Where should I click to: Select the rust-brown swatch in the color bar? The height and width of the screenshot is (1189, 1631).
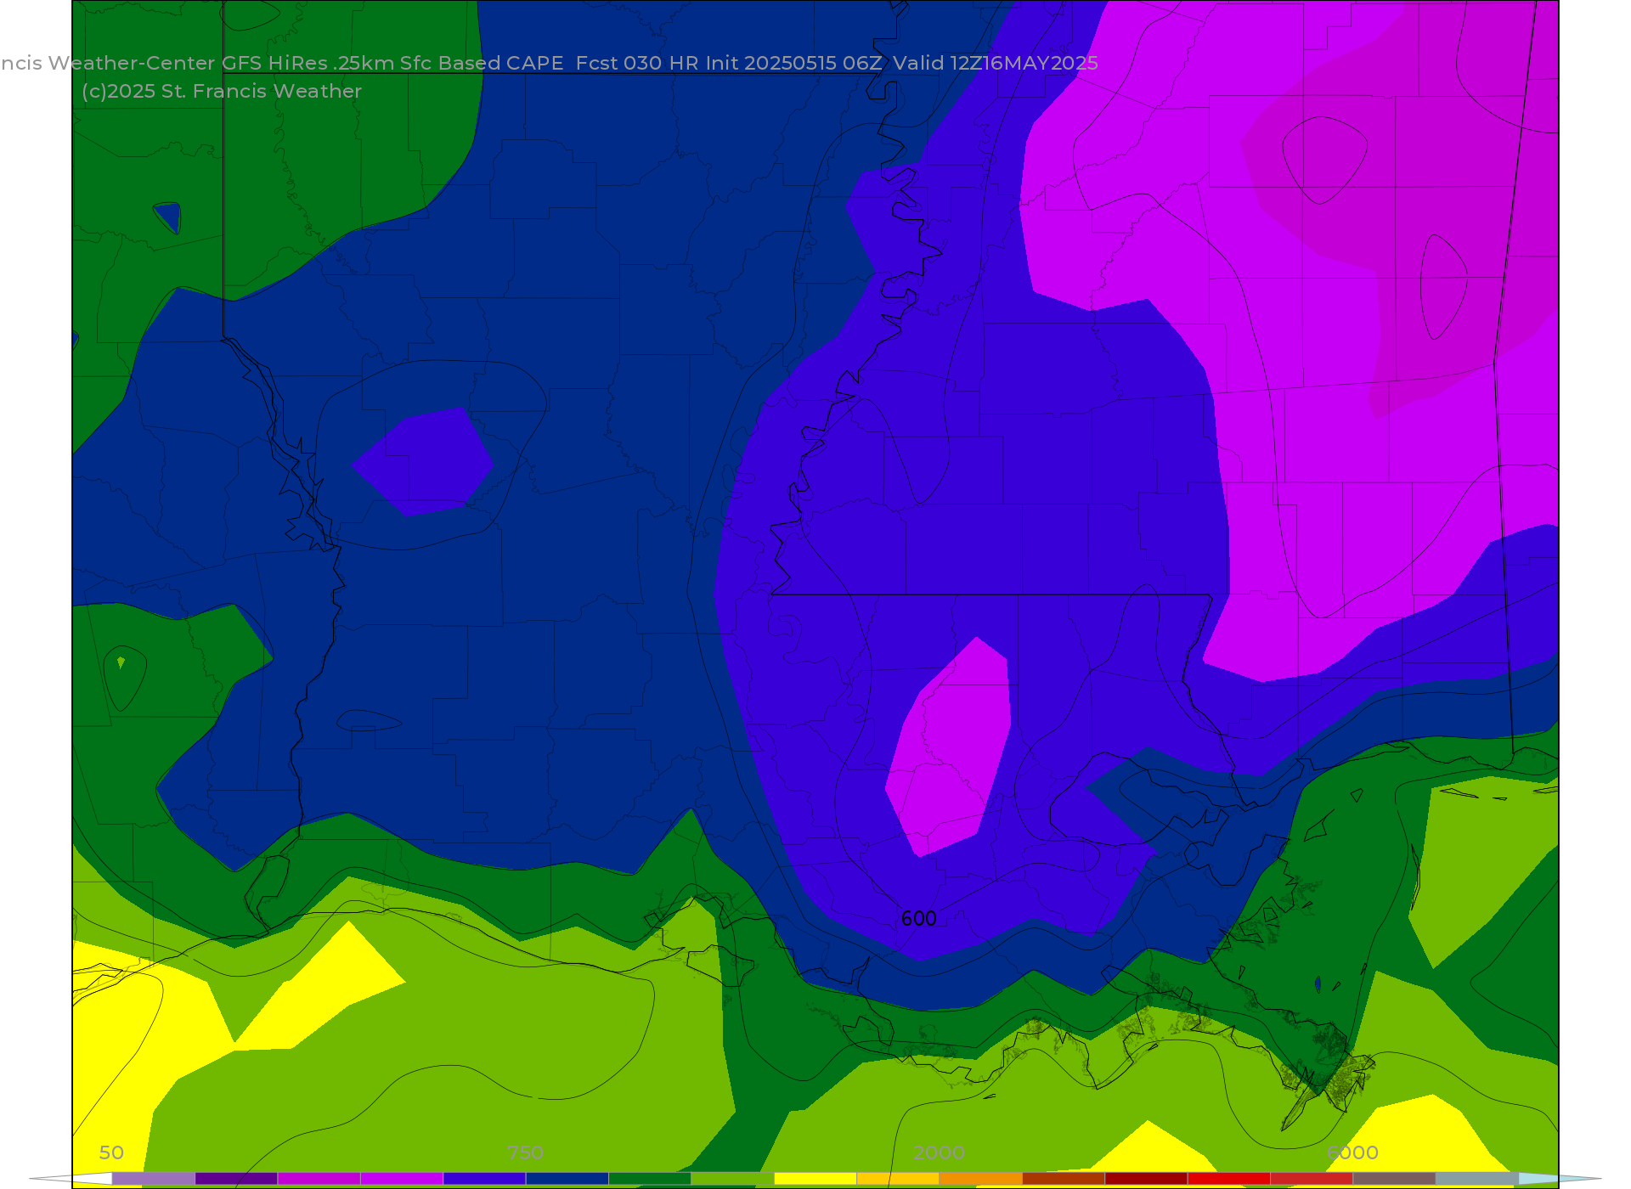coord(1064,1179)
